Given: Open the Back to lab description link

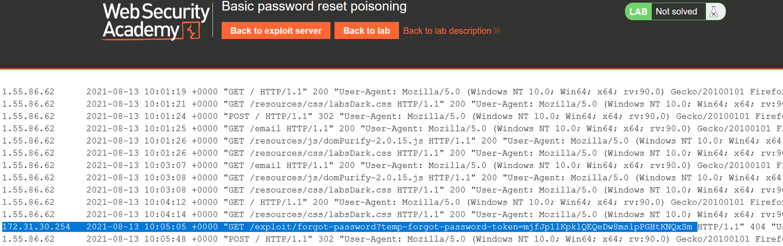Looking at the screenshot, I should 447,31.
